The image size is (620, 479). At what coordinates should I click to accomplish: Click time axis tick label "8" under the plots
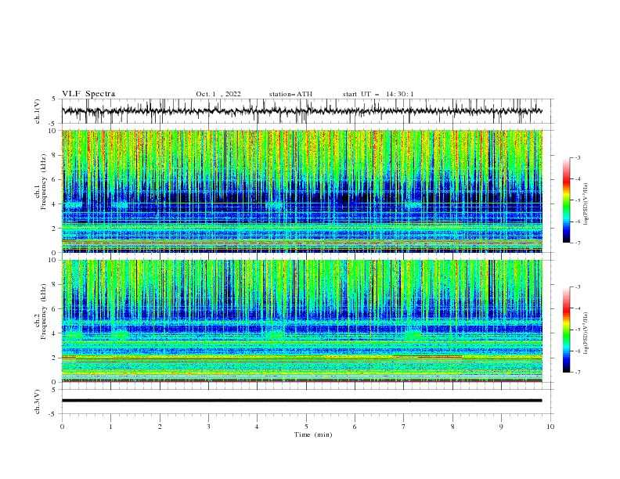click(452, 427)
